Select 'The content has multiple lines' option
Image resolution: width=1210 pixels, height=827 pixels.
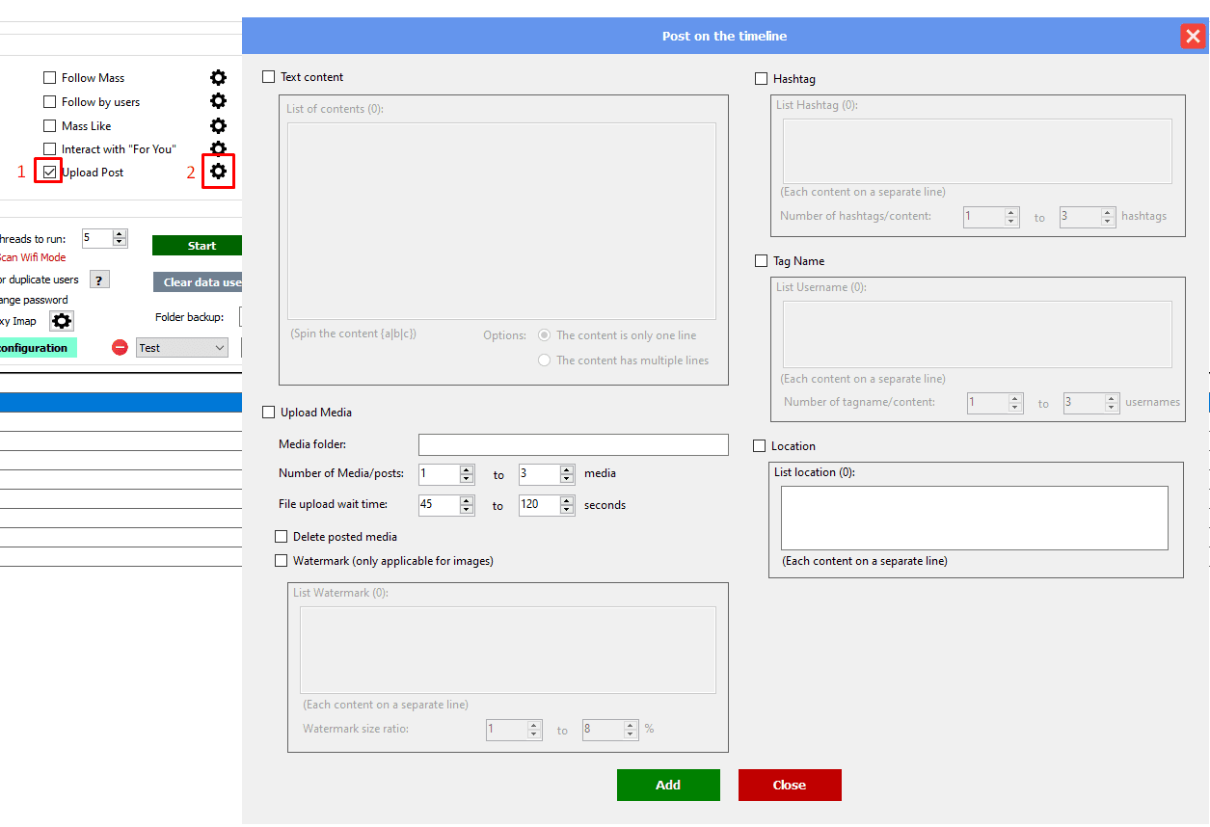point(545,360)
